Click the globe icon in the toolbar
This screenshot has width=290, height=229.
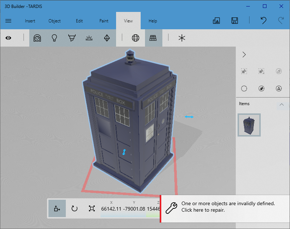[x=136, y=38]
